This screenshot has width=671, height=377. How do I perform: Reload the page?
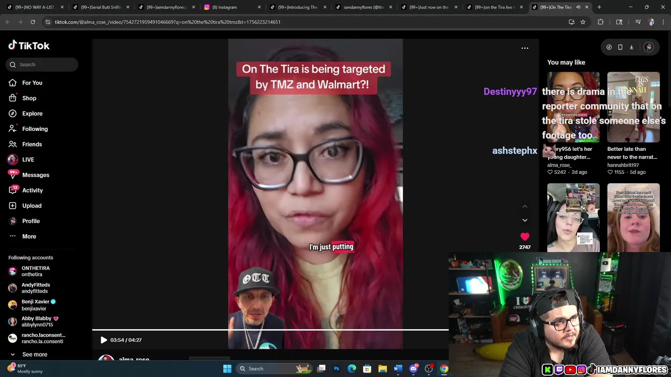pyautogui.click(x=33, y=22)
